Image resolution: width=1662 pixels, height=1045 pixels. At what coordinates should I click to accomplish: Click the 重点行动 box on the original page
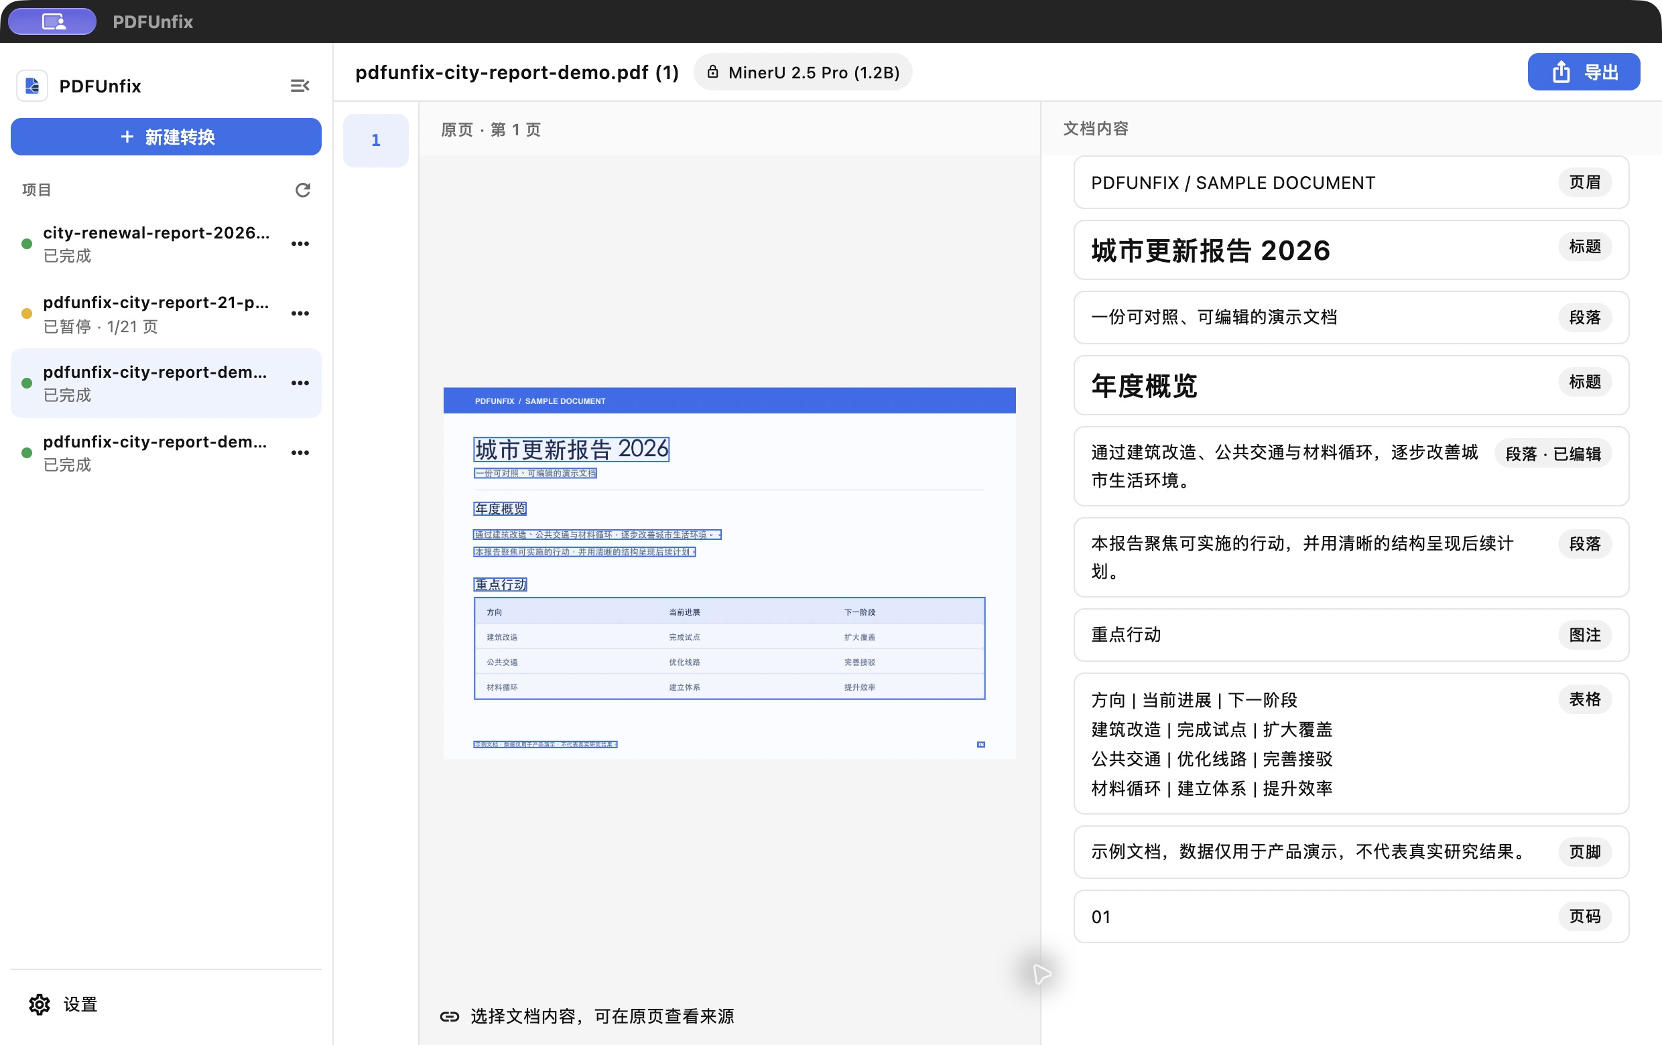(501, 585)
